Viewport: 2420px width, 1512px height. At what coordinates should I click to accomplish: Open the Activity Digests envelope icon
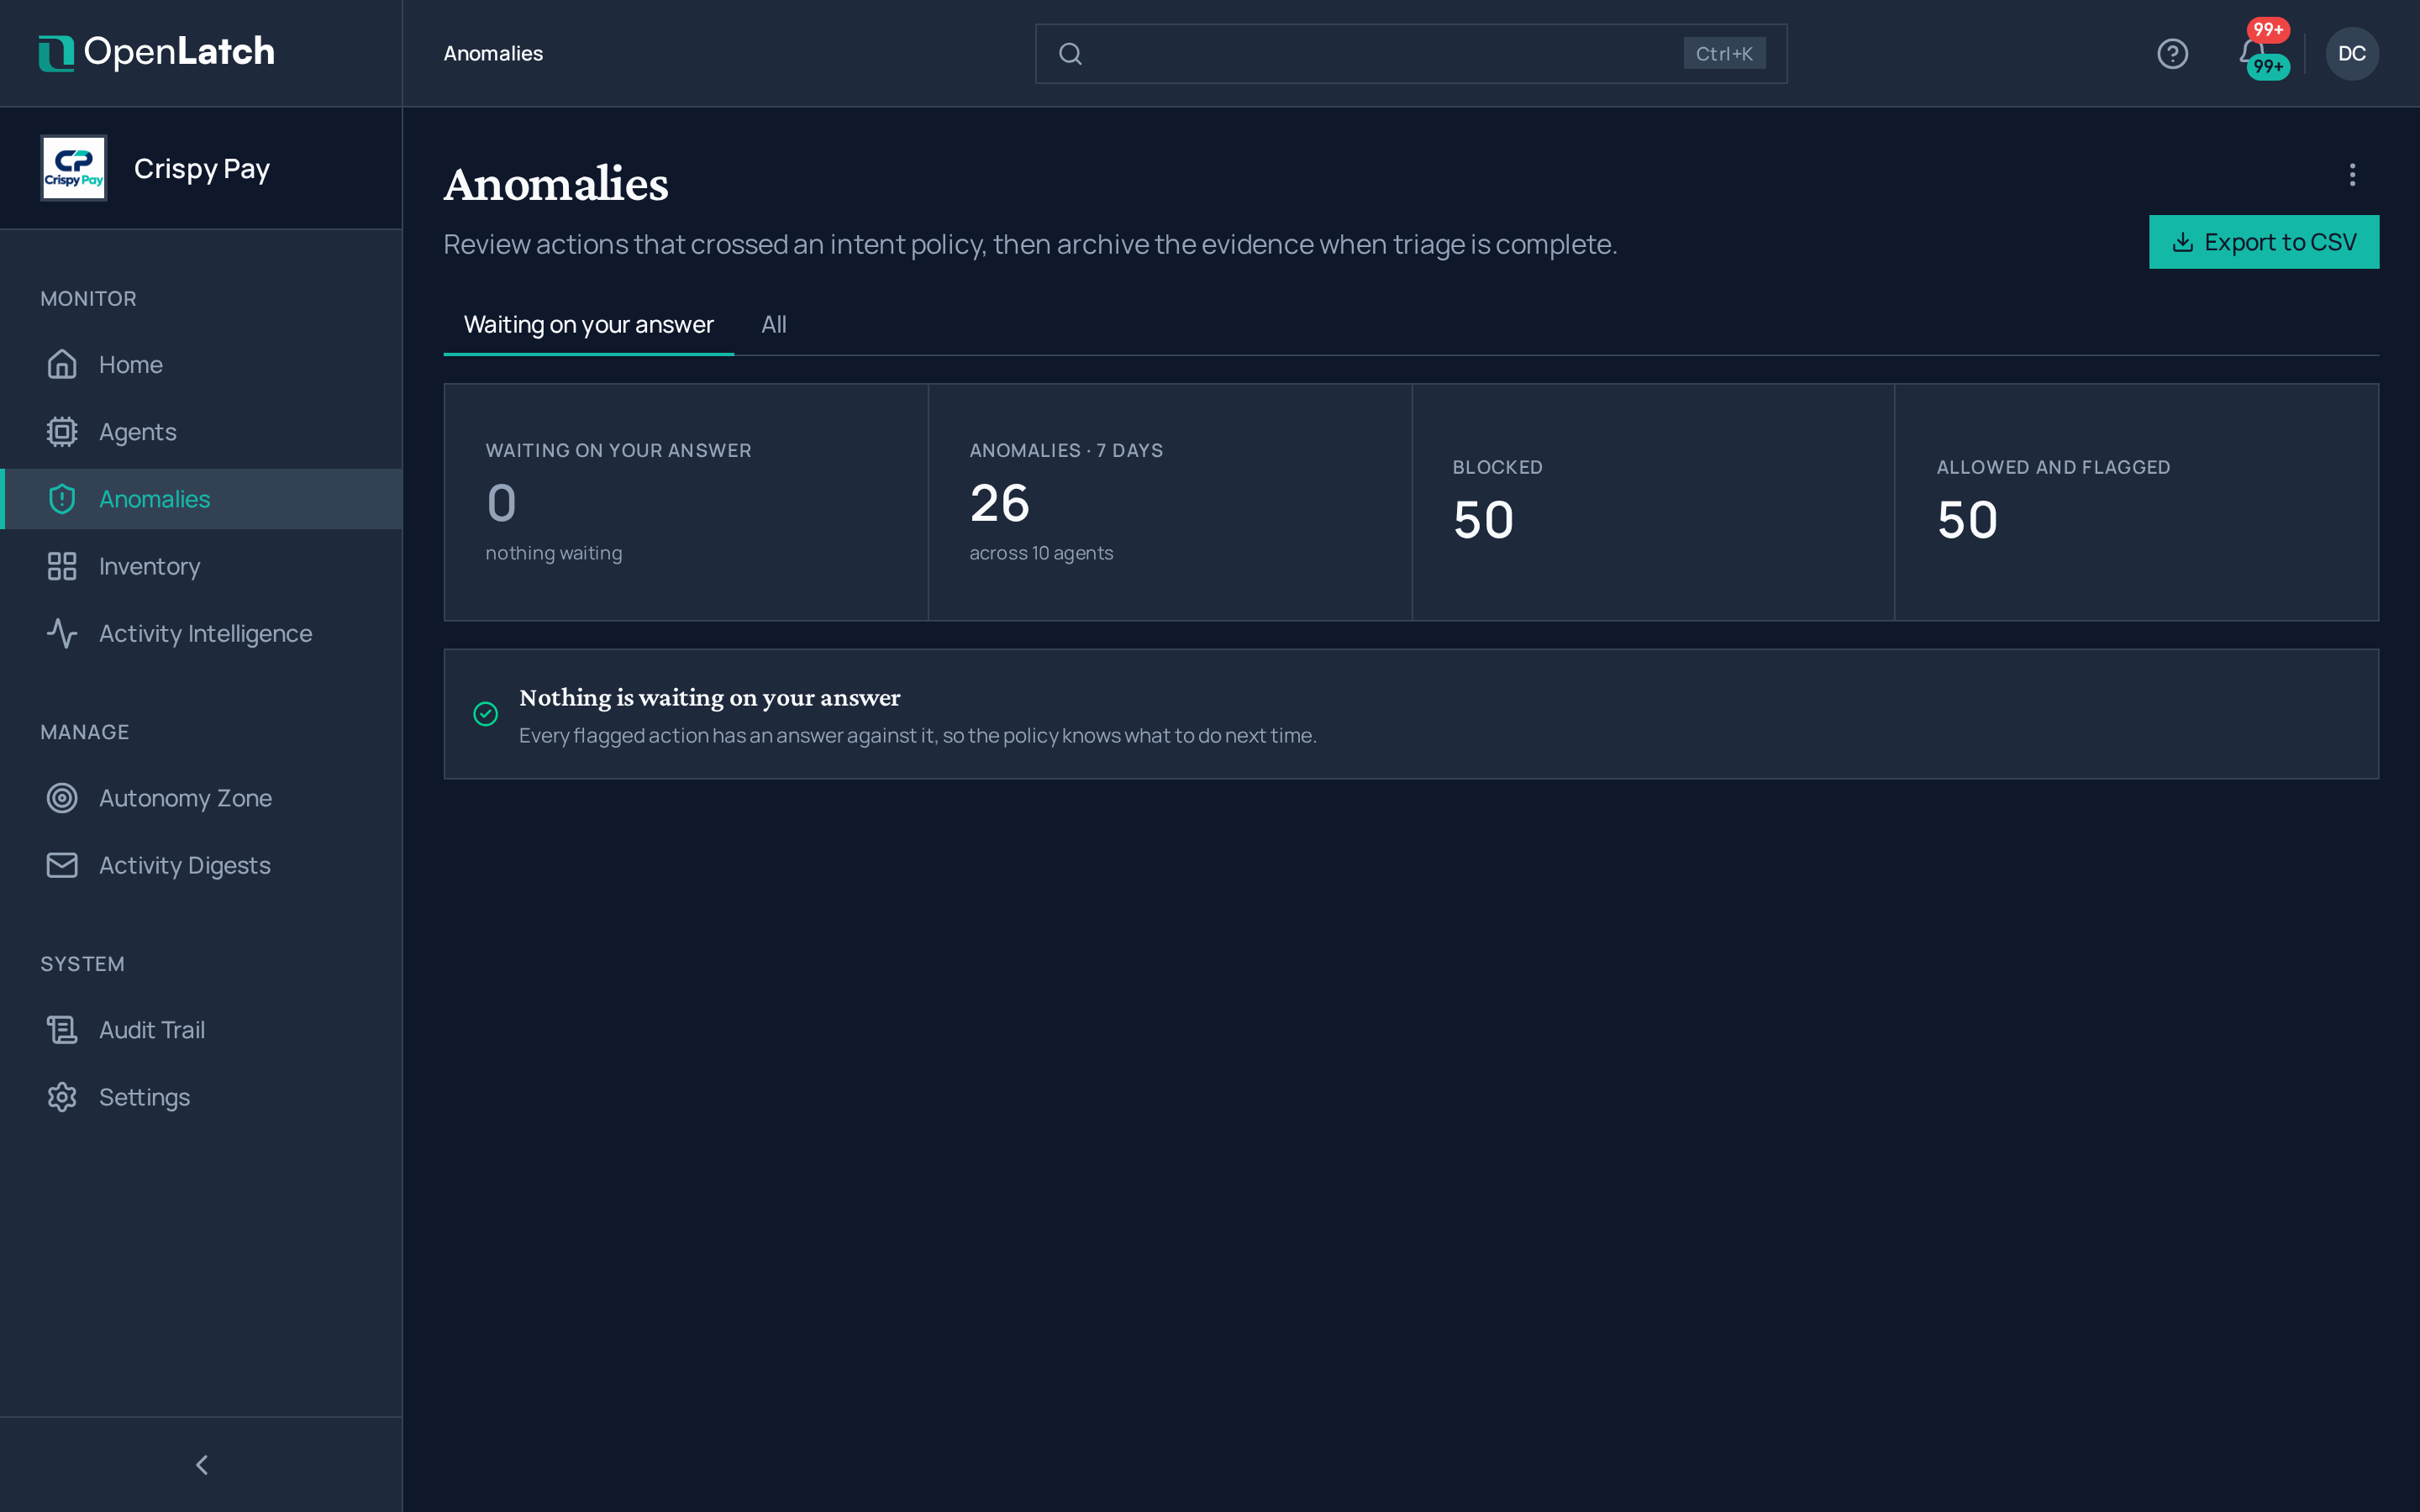tap(62, 865)
